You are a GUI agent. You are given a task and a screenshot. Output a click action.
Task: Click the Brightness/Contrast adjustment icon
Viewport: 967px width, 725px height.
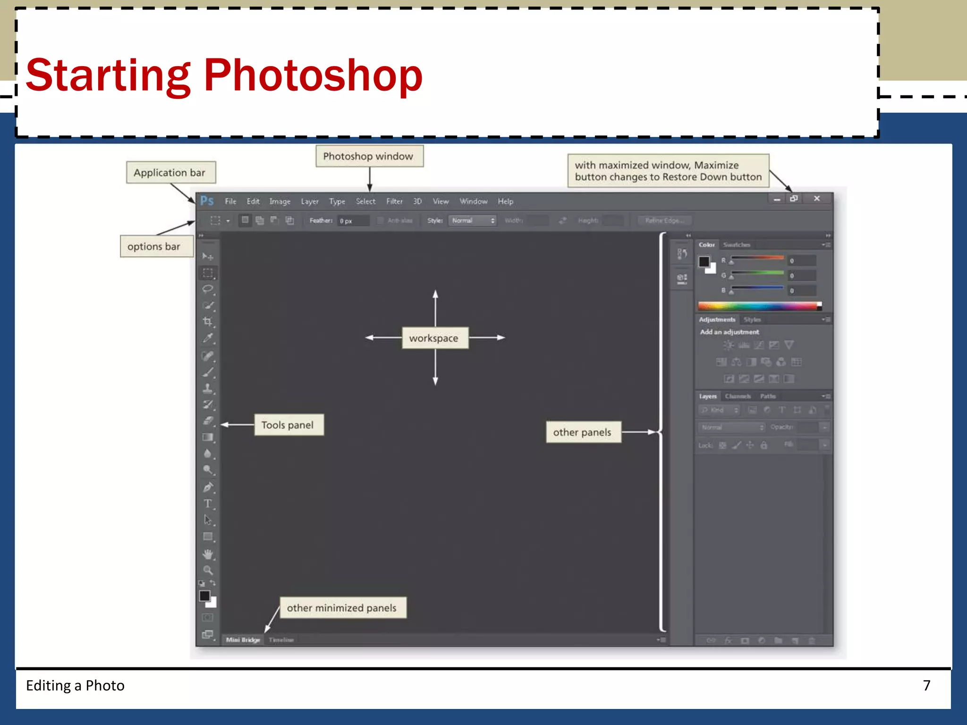pos(729,346)
